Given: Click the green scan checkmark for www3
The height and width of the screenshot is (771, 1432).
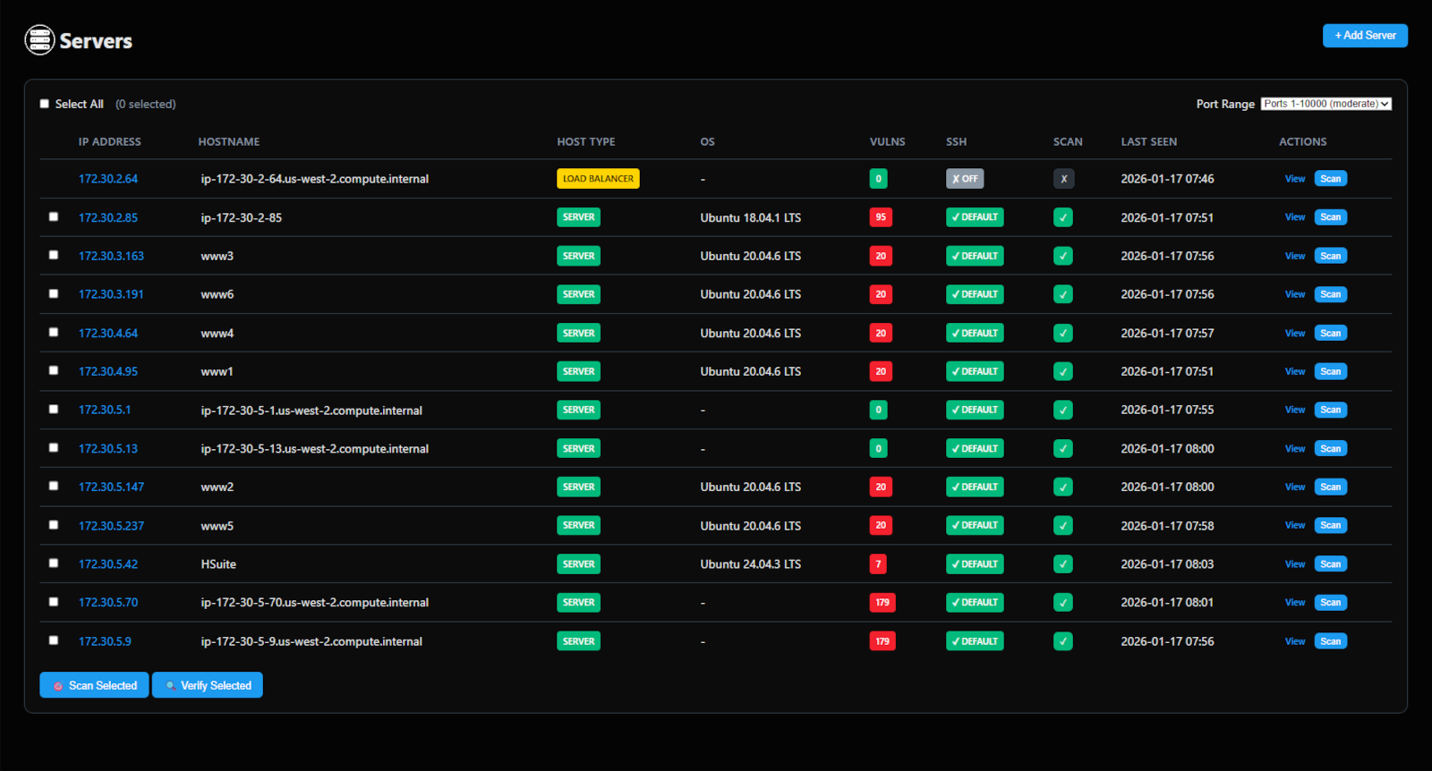Looking at the screenshot, I should pos(1063,256).
